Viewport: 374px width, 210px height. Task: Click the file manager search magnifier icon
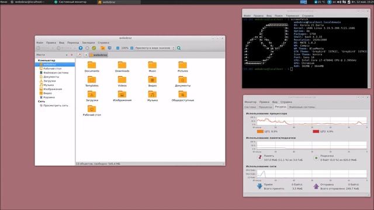pyautogui.click(x=179, y=48)
